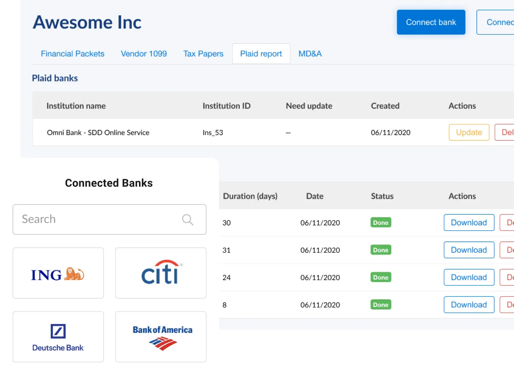Download the 30-day report

click(x=469, y=223)
